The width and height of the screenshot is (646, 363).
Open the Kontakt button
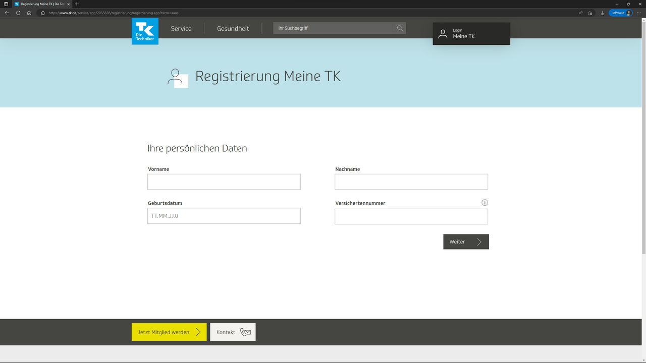click(233, 332)
